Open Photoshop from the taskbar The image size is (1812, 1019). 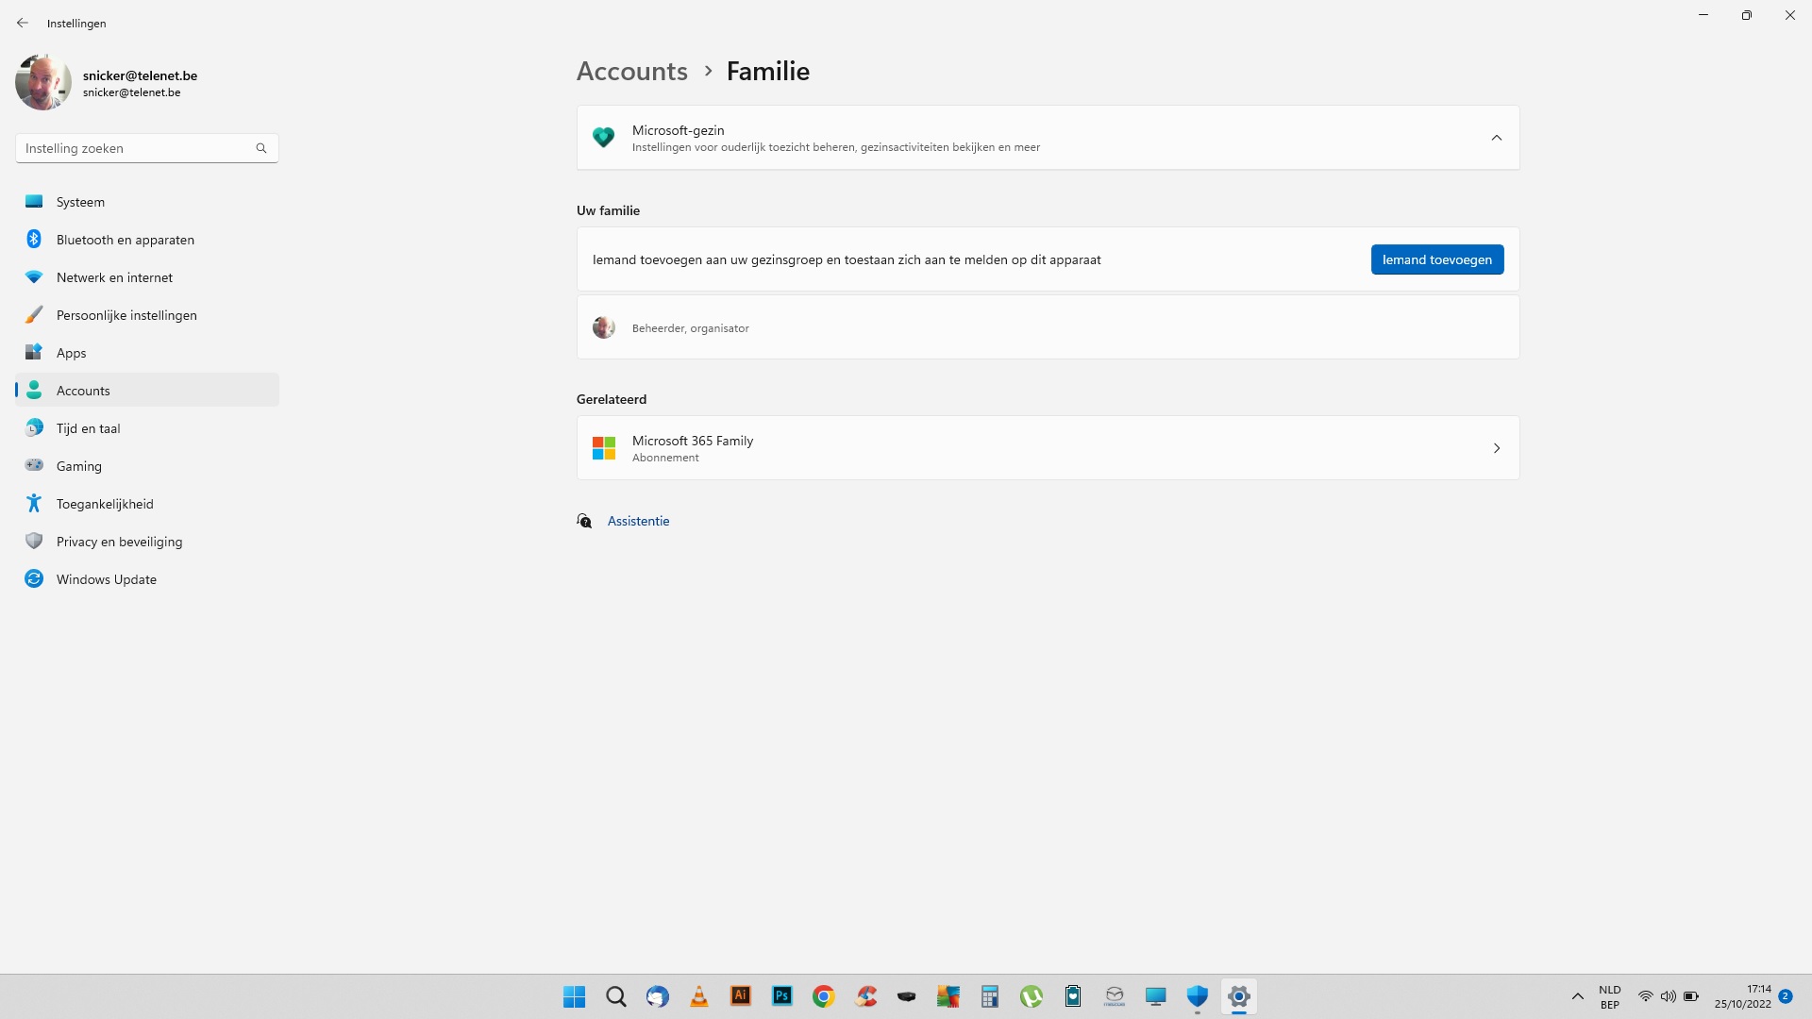pos(782,996)
